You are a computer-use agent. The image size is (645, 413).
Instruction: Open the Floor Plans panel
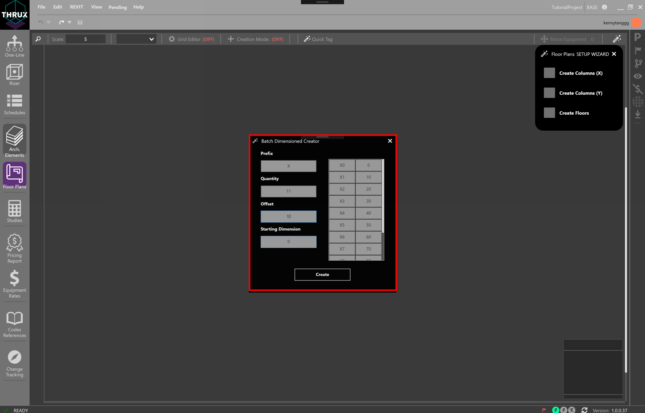click(x=14, y=176)
